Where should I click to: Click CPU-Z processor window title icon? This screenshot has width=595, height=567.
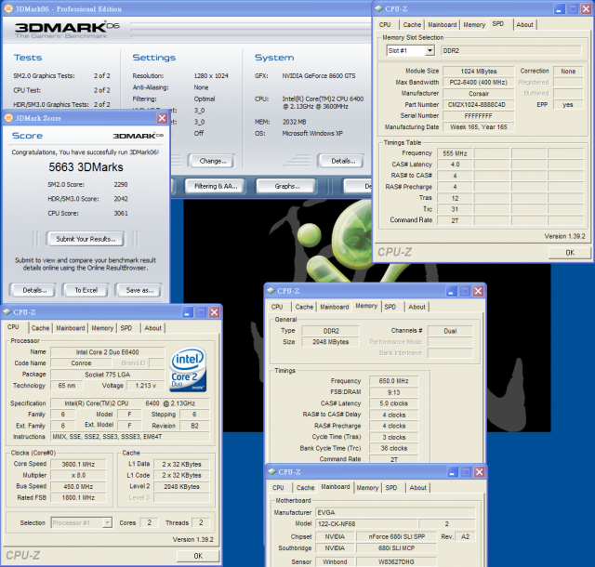coord(7,311)
